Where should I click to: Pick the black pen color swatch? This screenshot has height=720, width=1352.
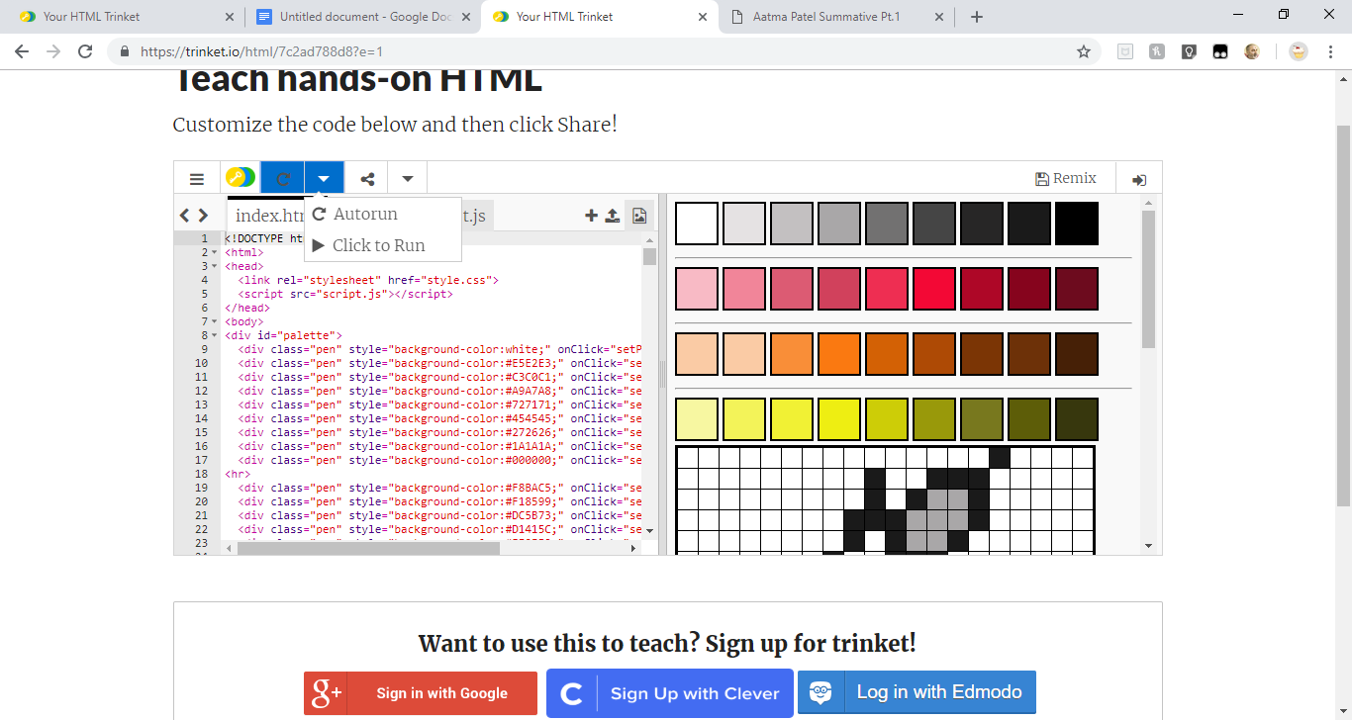pos(1077,224)
